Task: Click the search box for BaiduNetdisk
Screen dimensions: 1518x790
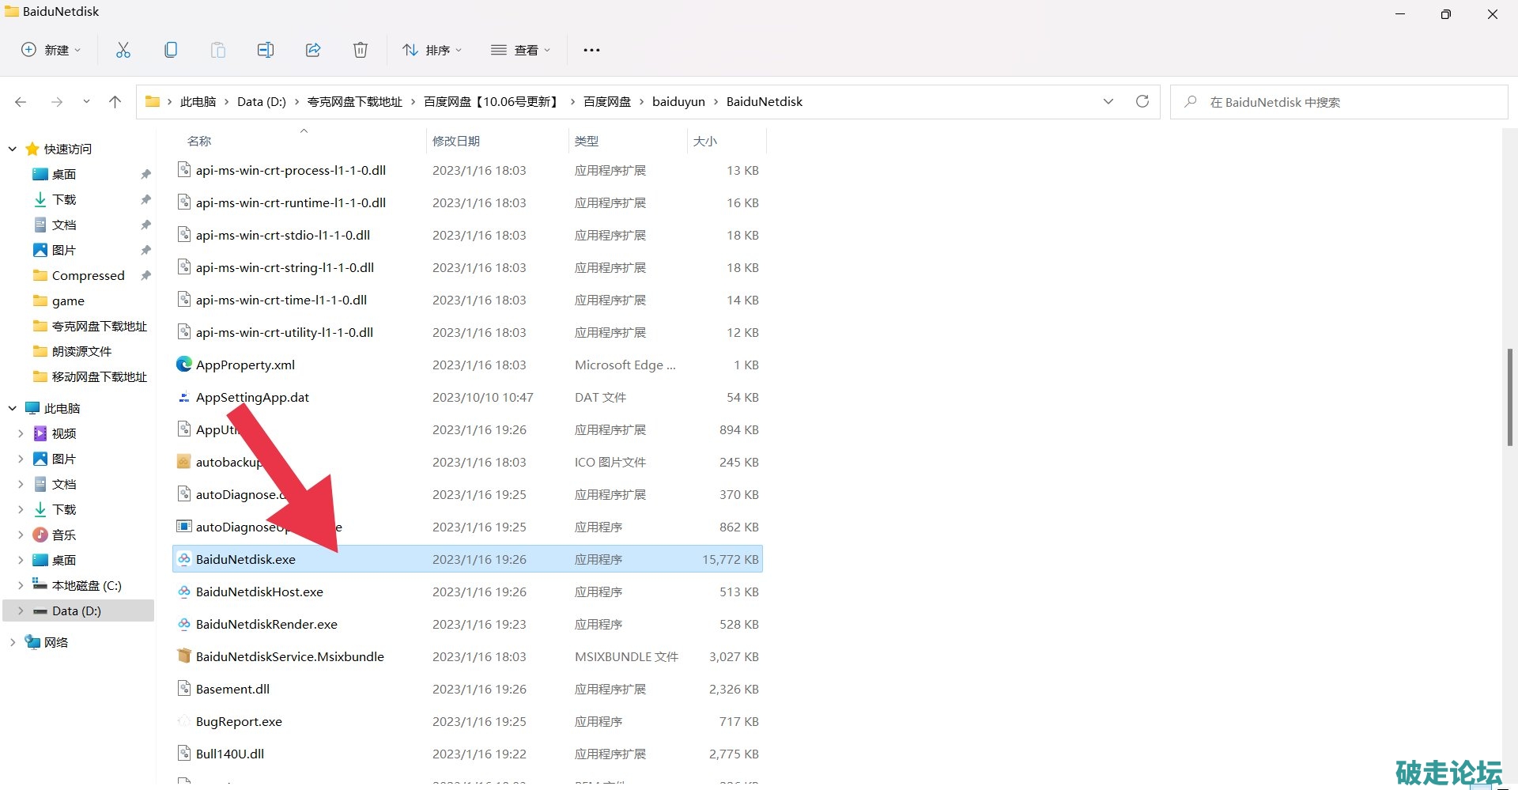Action: click(x=1338, y=102)
